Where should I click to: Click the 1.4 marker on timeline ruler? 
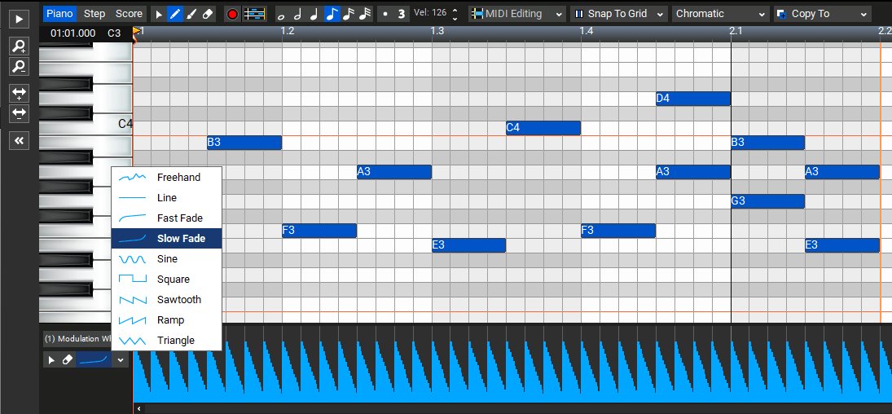click(x=587, y=31)
